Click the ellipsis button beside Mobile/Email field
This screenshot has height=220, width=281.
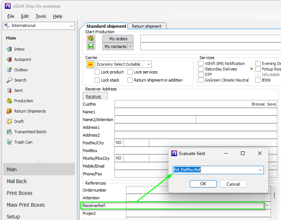[274, 166]
